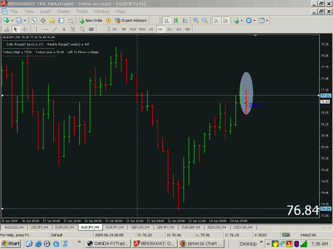Switch chart to line chart

[185, 21]
